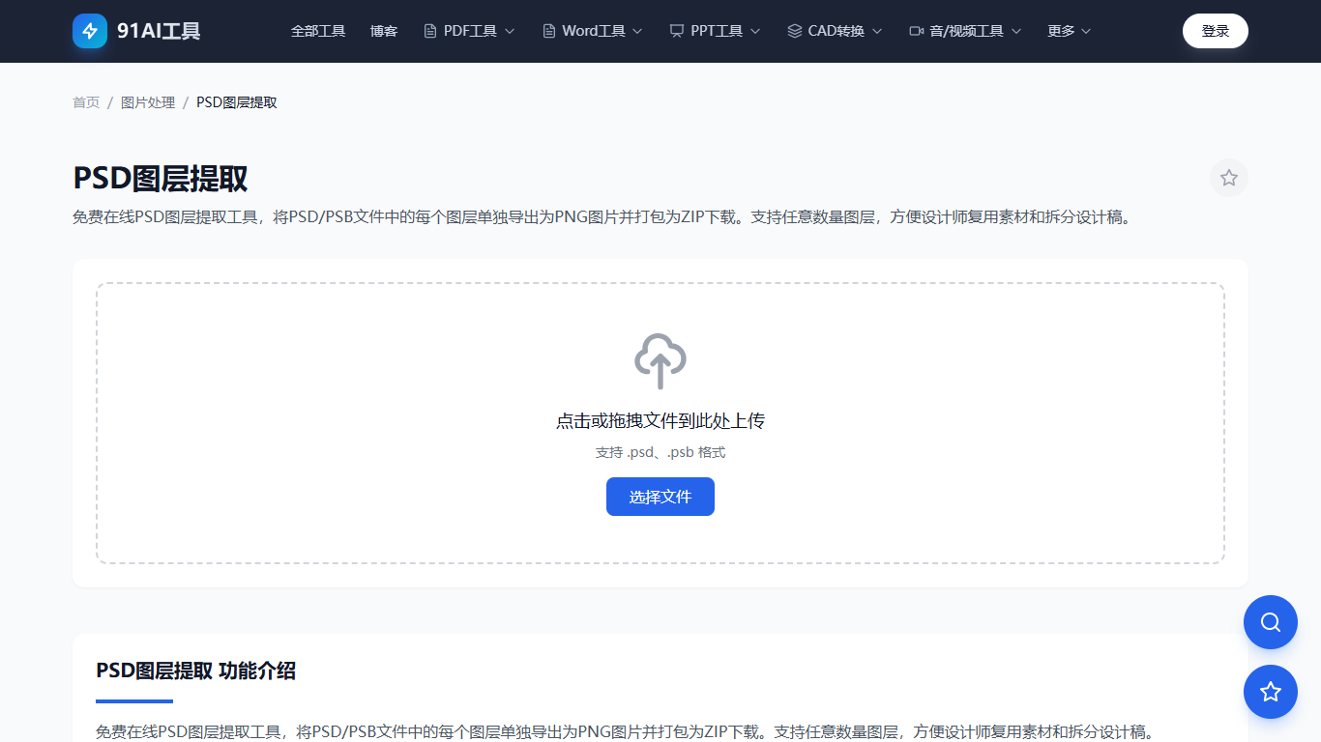This screenshot has width=1321, height=742.
Task: Open the Word工具 menu
Action: click(592, 31)
